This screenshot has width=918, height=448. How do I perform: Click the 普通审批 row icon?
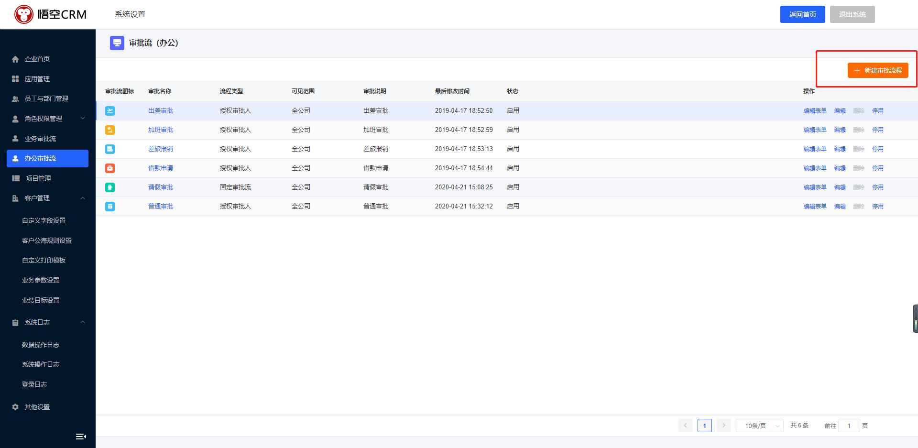[x=110, y=207]
